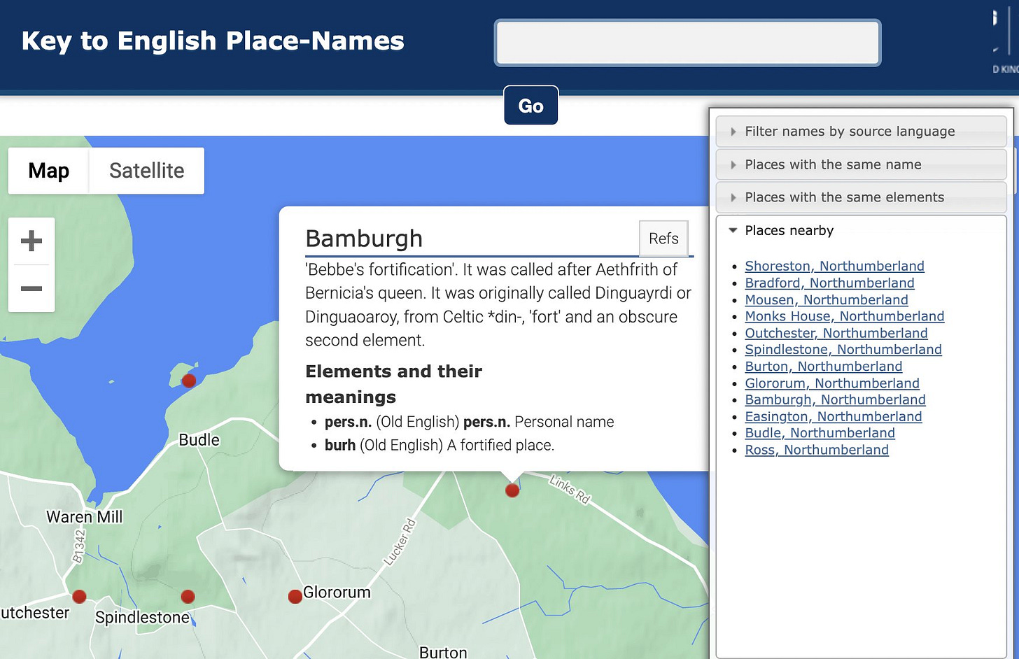Click the Go search button
The image size is (1019, 659).
[x=530, y=106]
